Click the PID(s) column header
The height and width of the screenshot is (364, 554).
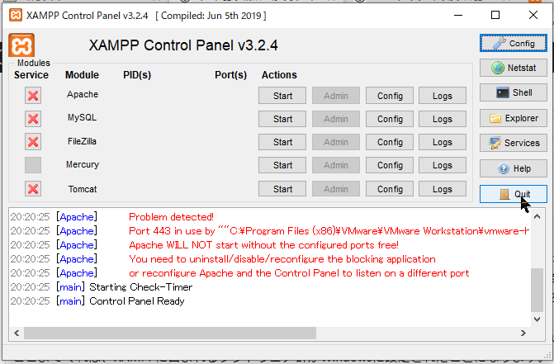137,75
